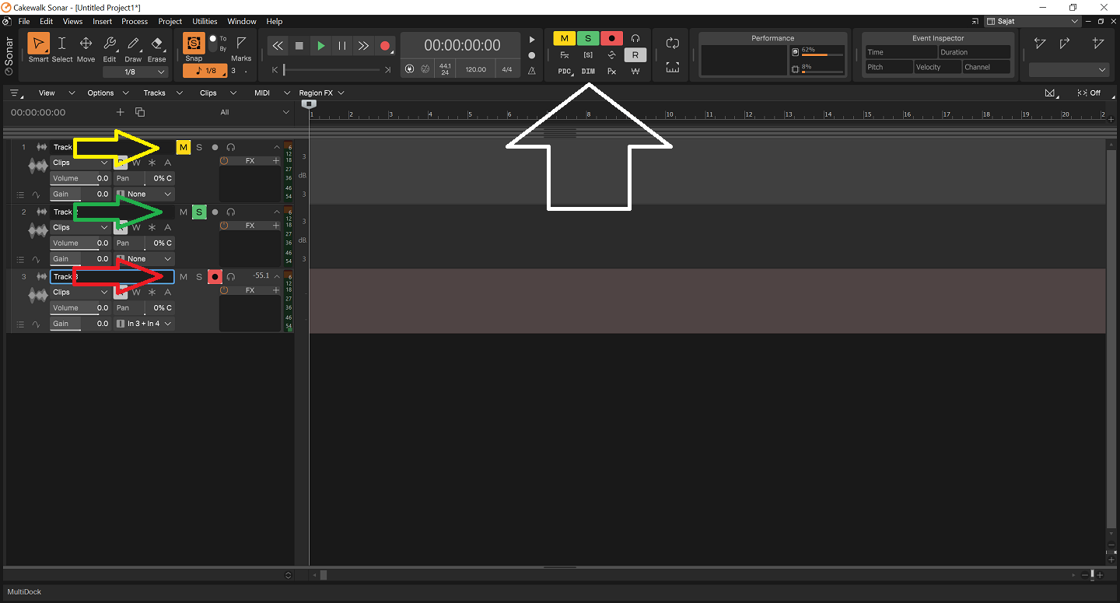Open the Utilities menu
1120x603 pixels.
pos(205,21)
